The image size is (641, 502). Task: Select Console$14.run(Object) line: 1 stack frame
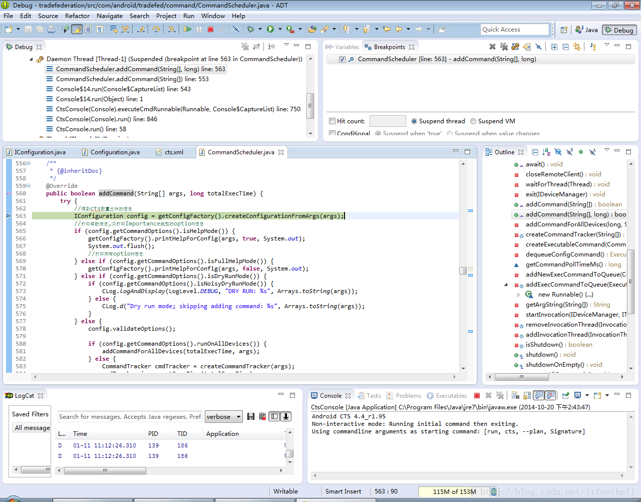[99, 99]
